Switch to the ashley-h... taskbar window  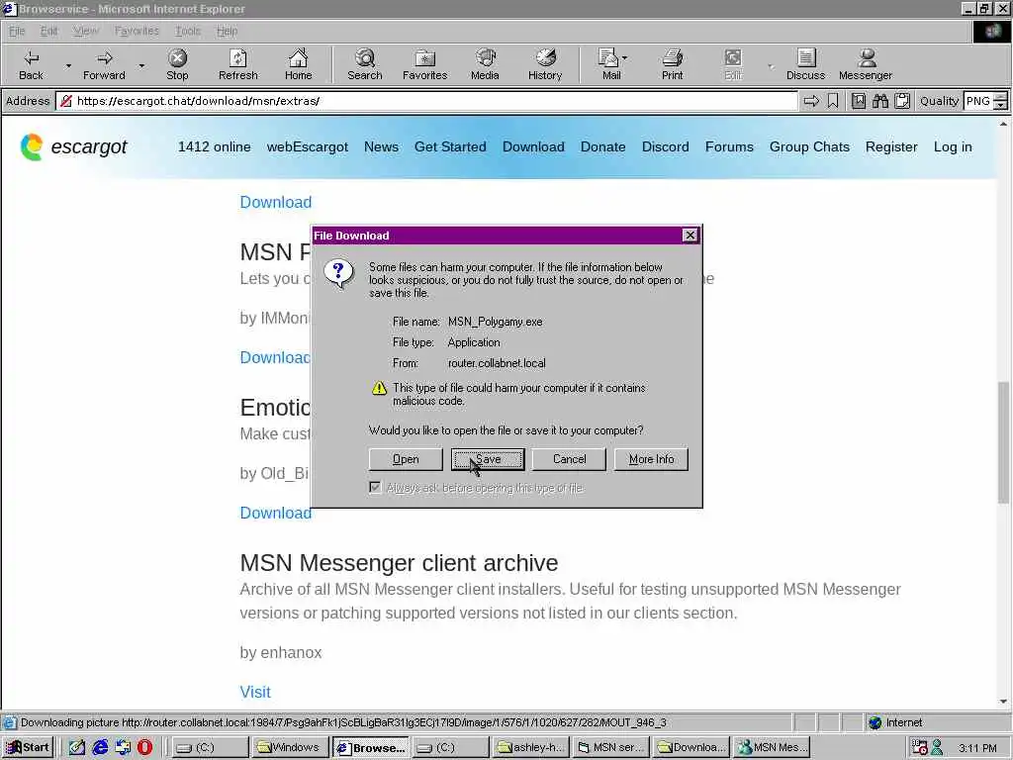pos(530,747)
